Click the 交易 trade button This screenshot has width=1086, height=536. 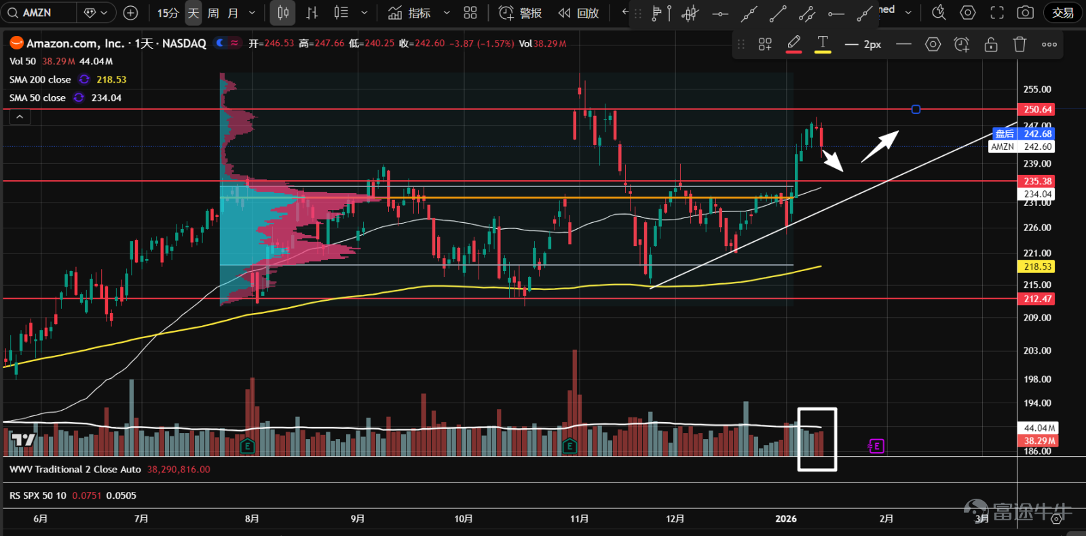pyautogui.click(x=1063, y=13)
